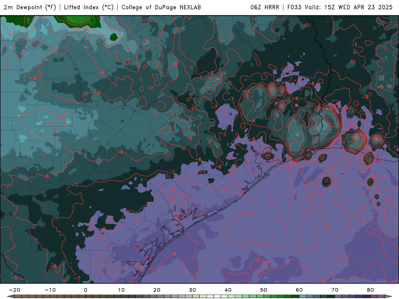Click the "2m Dewpoint (°F)" title text

[x=30, y=7]
